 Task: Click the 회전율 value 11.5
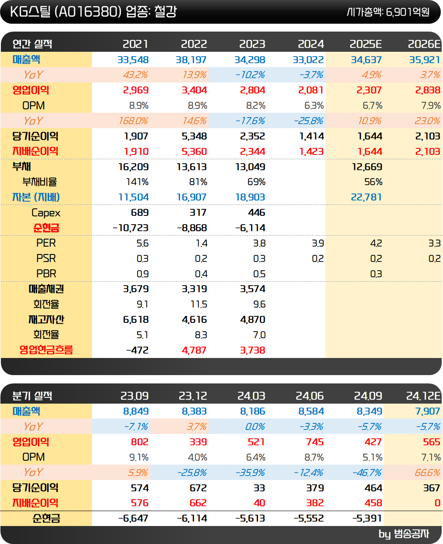coord(199,304)
